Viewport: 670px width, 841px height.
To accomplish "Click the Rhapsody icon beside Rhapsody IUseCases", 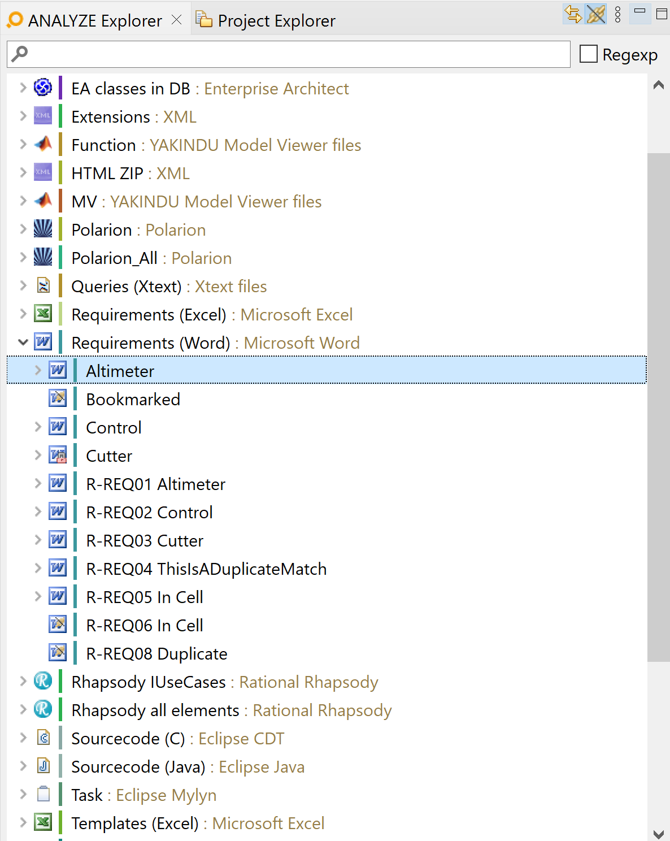I will 43,681.
